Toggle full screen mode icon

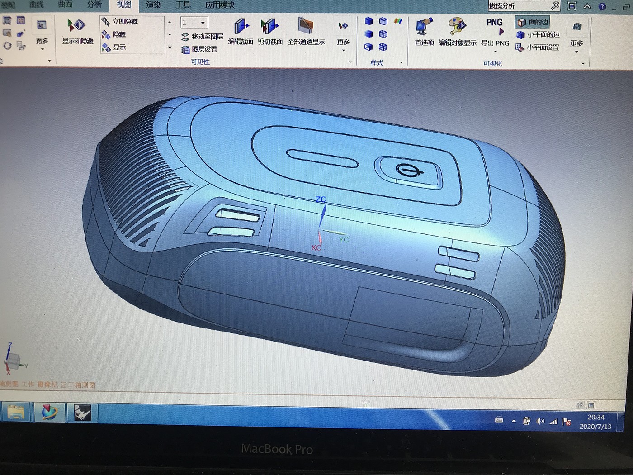pyautogui.click(x=572, y=6)
